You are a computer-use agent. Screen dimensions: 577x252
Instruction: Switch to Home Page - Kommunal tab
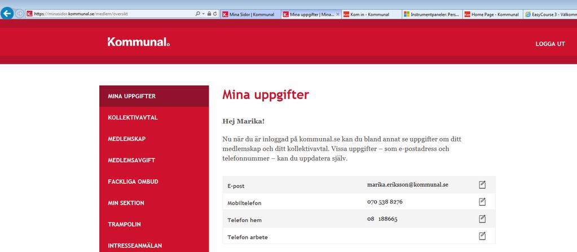(x=492, y=14)
